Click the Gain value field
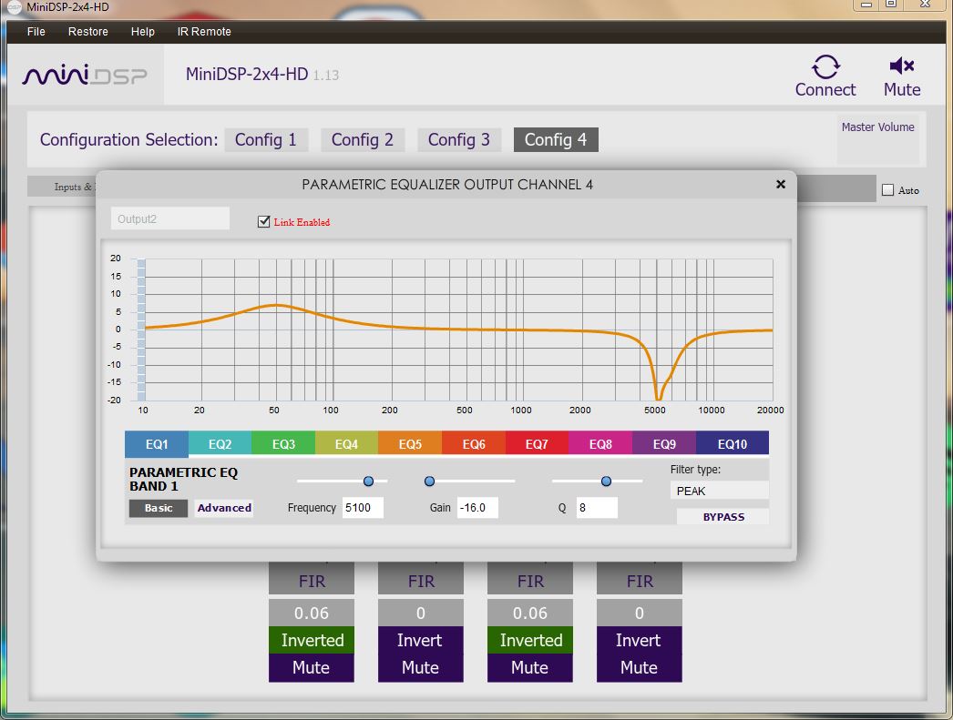This screenshot has width=953, height=720. click(x=477, y=508)
